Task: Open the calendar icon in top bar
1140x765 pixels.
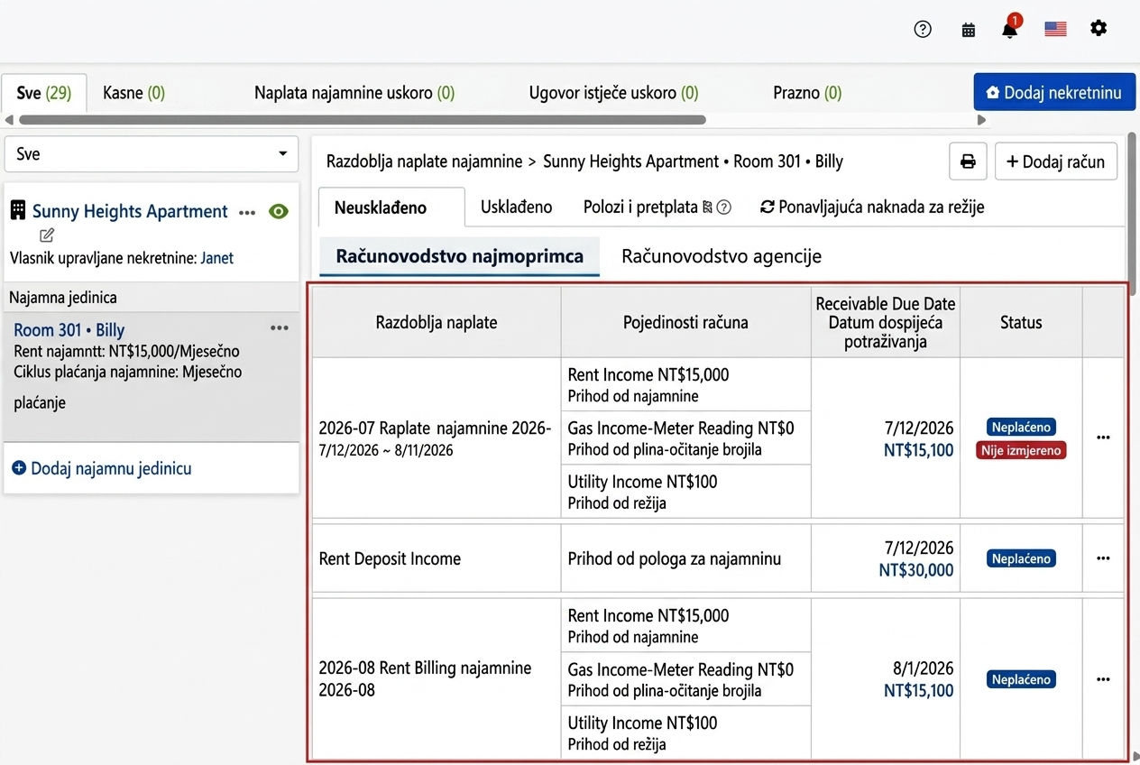Action: (x=969, y=30)
